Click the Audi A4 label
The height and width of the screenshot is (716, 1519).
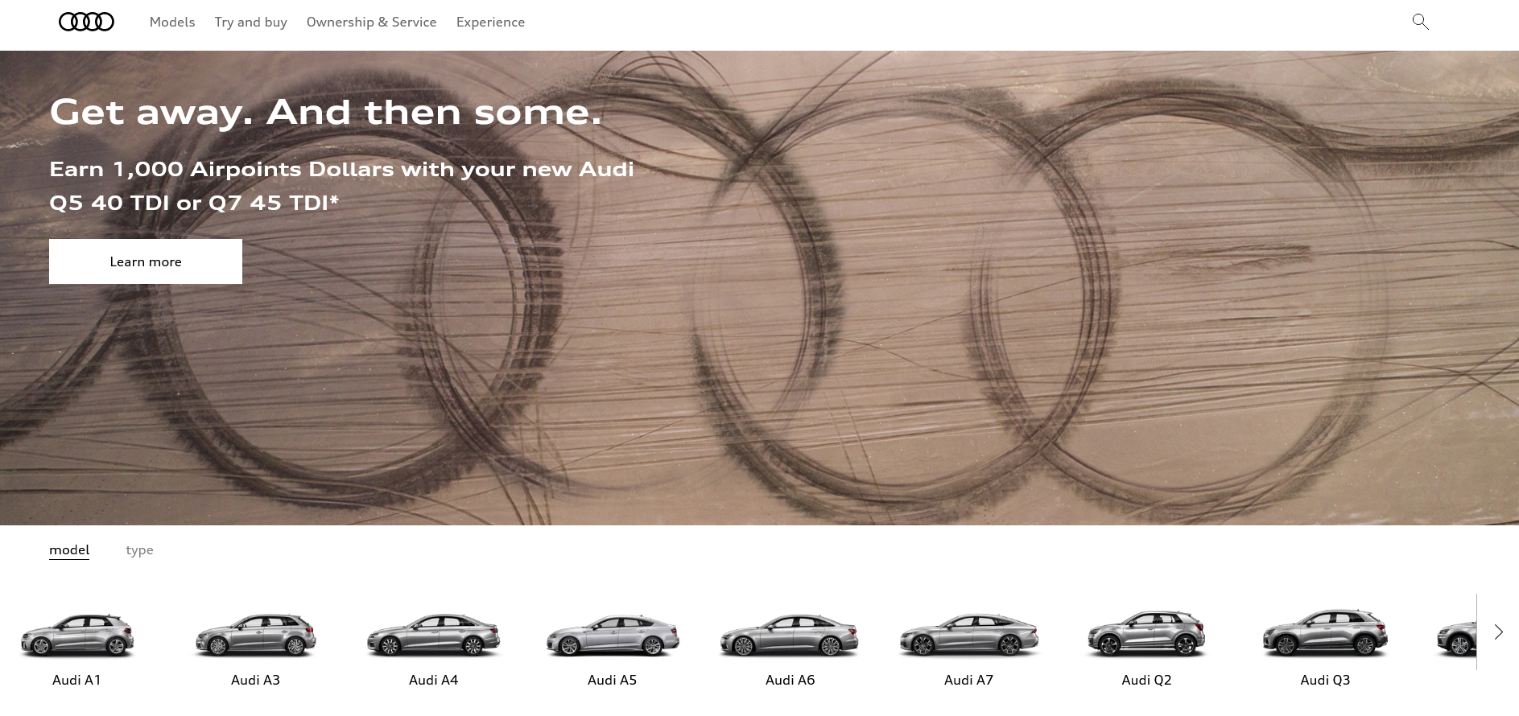pyautogui.click(x=433, y=680)
